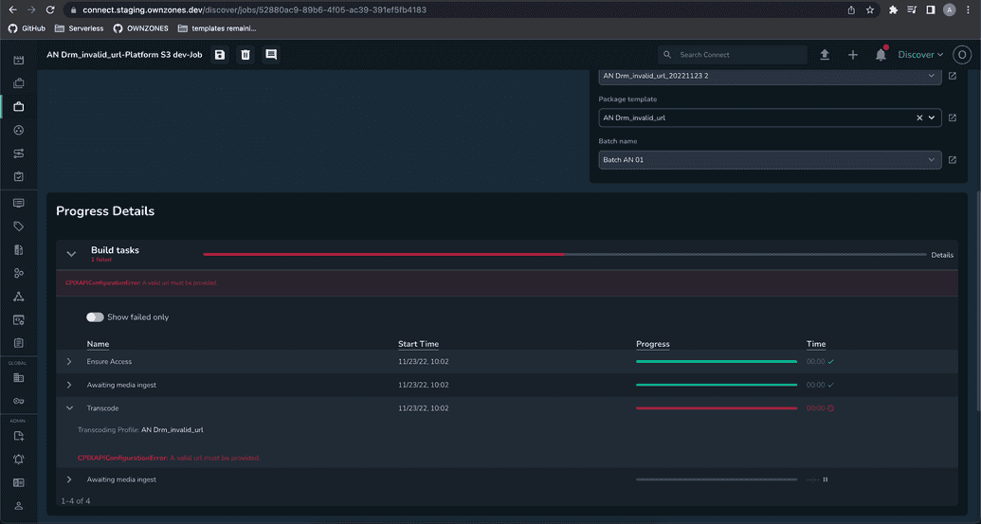Open the stacked briefcases icon in sidebar
The width and height of the screenshot is (981, 524).
19,83
